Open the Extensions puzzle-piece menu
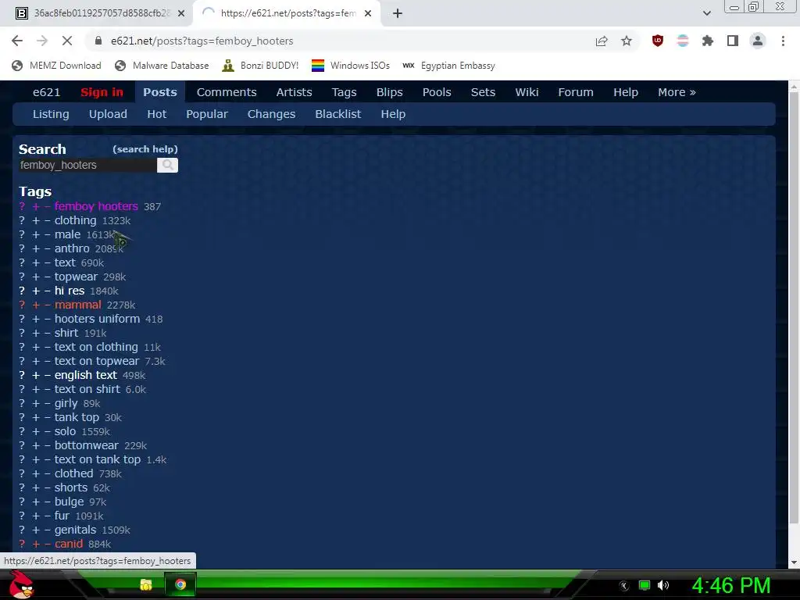 click(707, 41)
